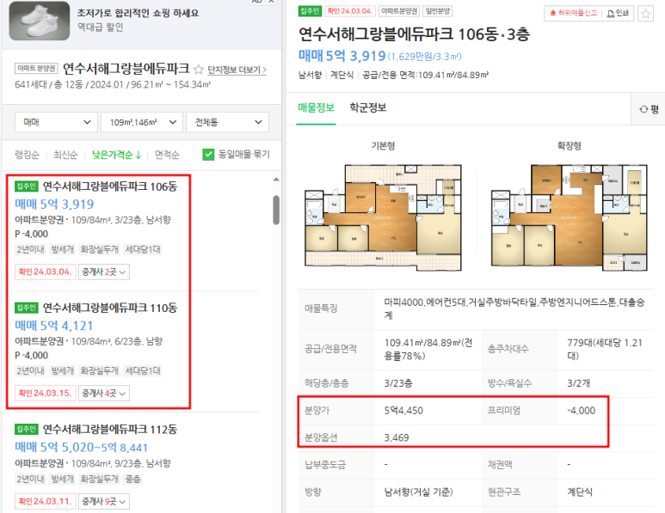Image resolution: width=665 pixels, height=513 pixels.
Task: Sort listings by 낮은가격순
Action: [x=117, y=155]
